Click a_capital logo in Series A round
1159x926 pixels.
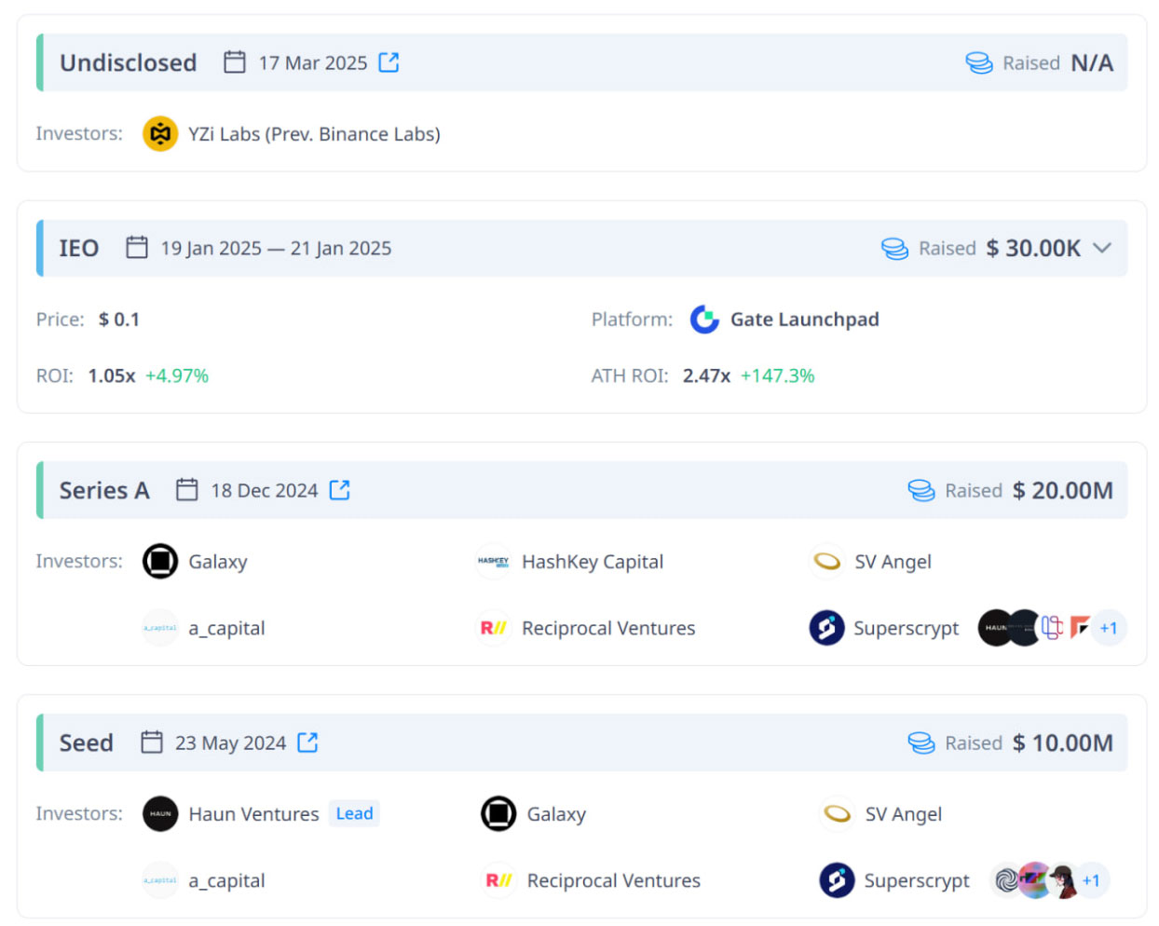point(160,628)
